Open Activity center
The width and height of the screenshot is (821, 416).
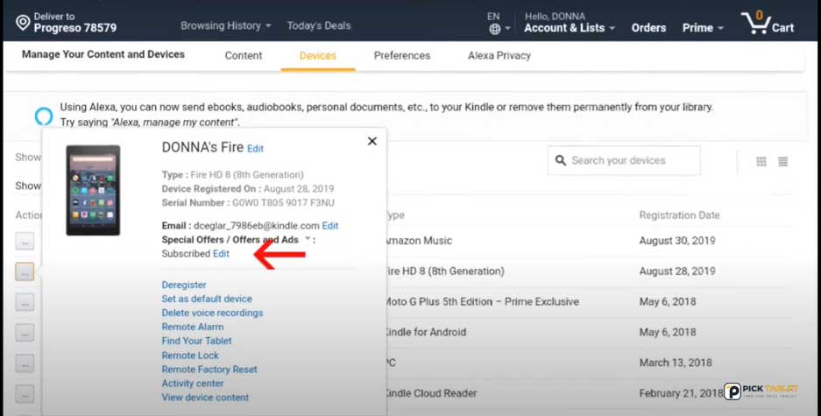pos(192,384)
